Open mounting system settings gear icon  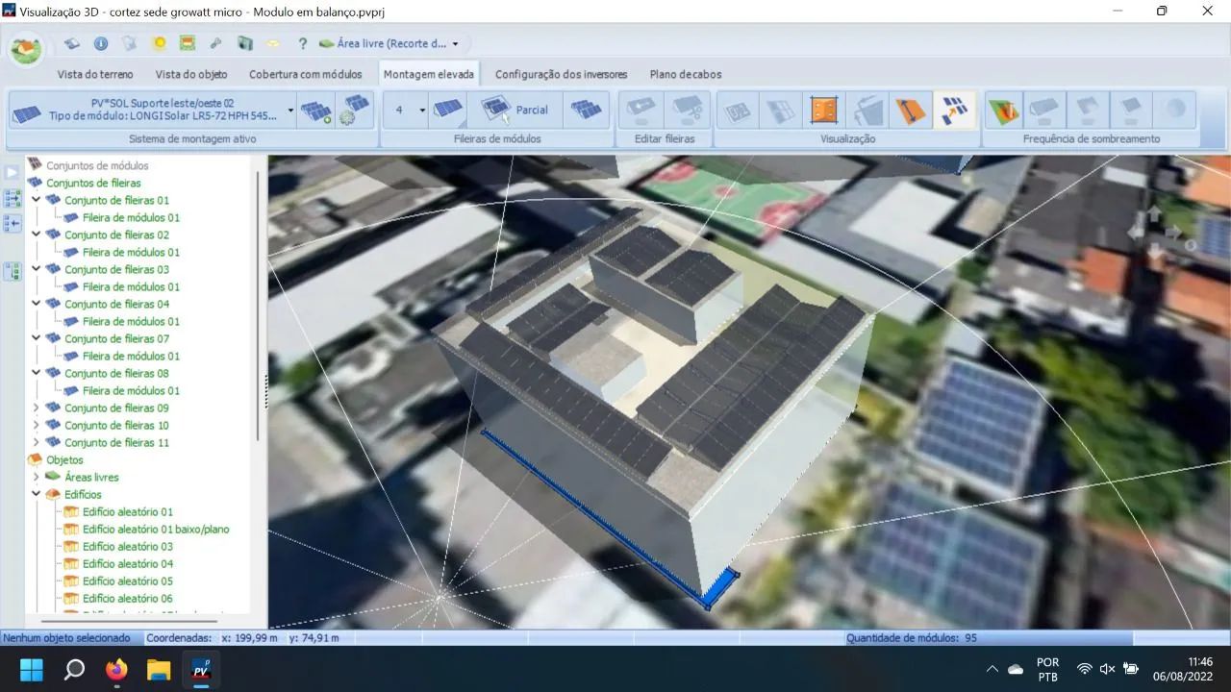355,111
